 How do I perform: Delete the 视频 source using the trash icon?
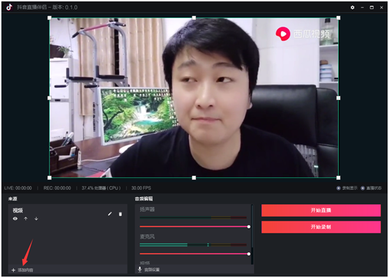(121, 214)
